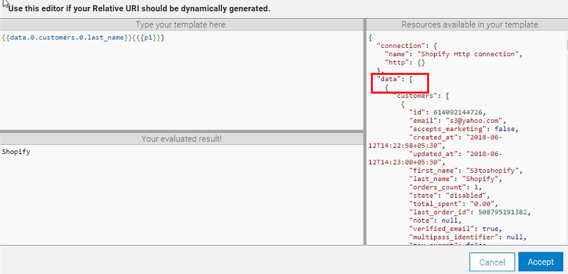Click the "note": null line
The image size is (568, 274).
click(435, 221)
